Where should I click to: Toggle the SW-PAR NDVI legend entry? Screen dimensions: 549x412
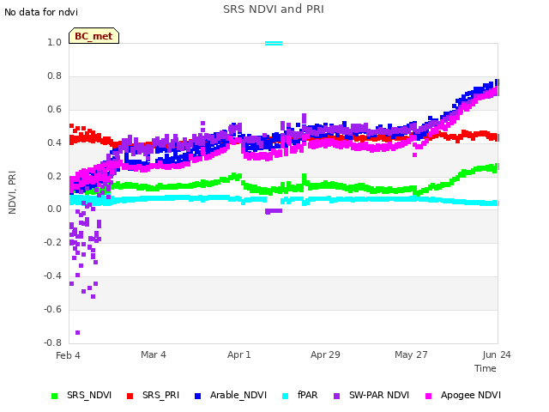click(371, 395)
